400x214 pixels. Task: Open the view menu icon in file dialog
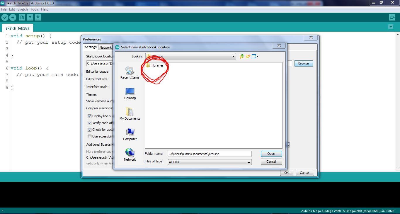(255, 56)
